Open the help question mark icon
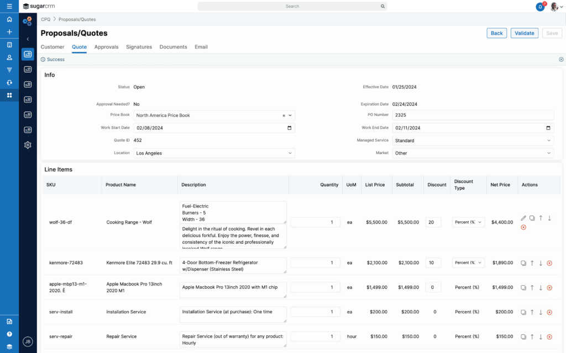 (x=9, y=334)
